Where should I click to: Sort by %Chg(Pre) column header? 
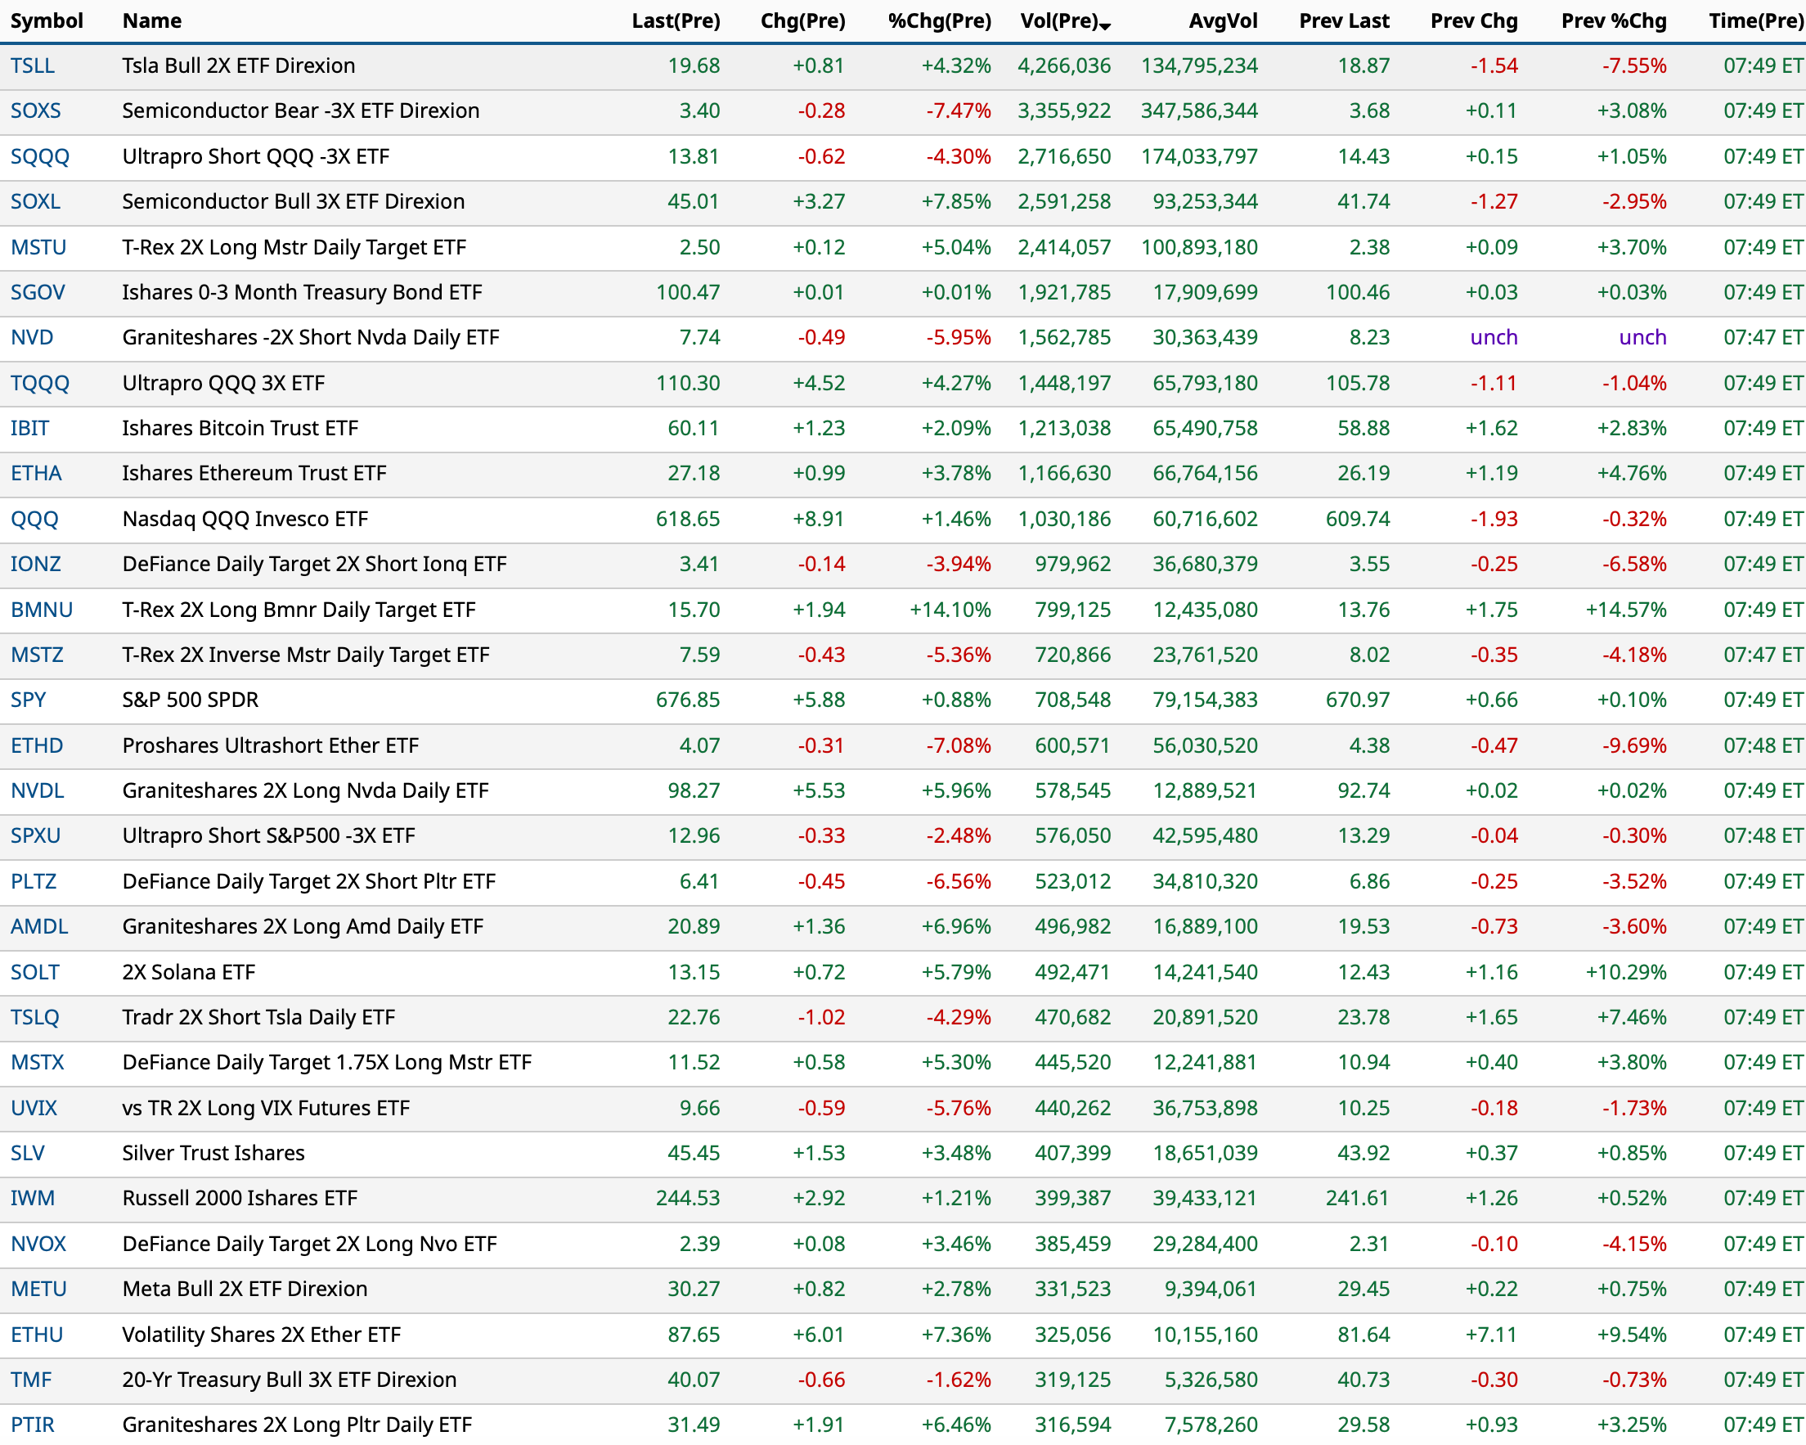939,21
